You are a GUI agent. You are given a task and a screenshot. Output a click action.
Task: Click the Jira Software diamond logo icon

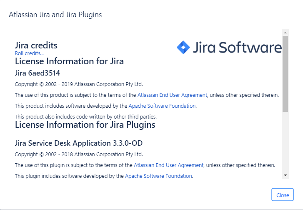(x=183, y=48)
